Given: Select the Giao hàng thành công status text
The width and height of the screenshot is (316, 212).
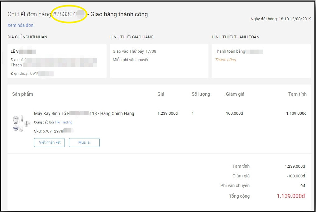Looking at the screenshot, I should [119, 14].
